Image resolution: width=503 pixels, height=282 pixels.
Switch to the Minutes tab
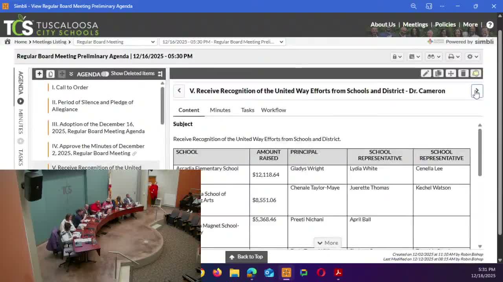[220, 110]
